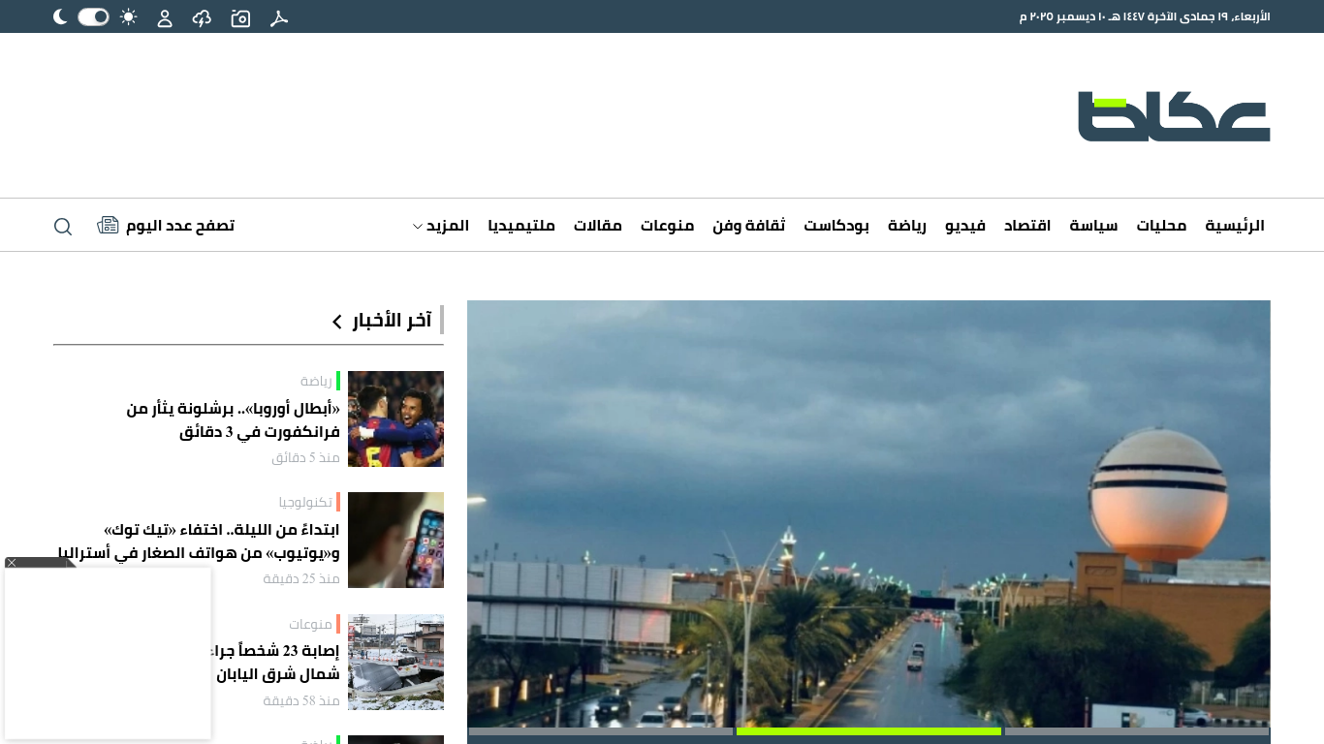Select the highlighted green slider indicator
The height and width of the screenshot is (744, 1324).
[x=868, y=731]
